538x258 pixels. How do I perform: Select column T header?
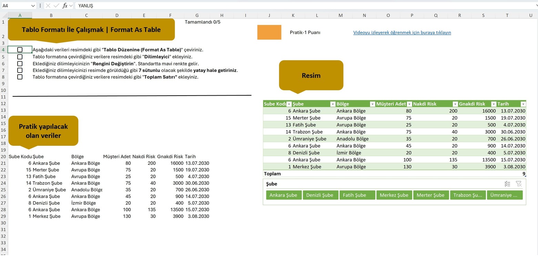pyautogui.click(x=507, y=15)
